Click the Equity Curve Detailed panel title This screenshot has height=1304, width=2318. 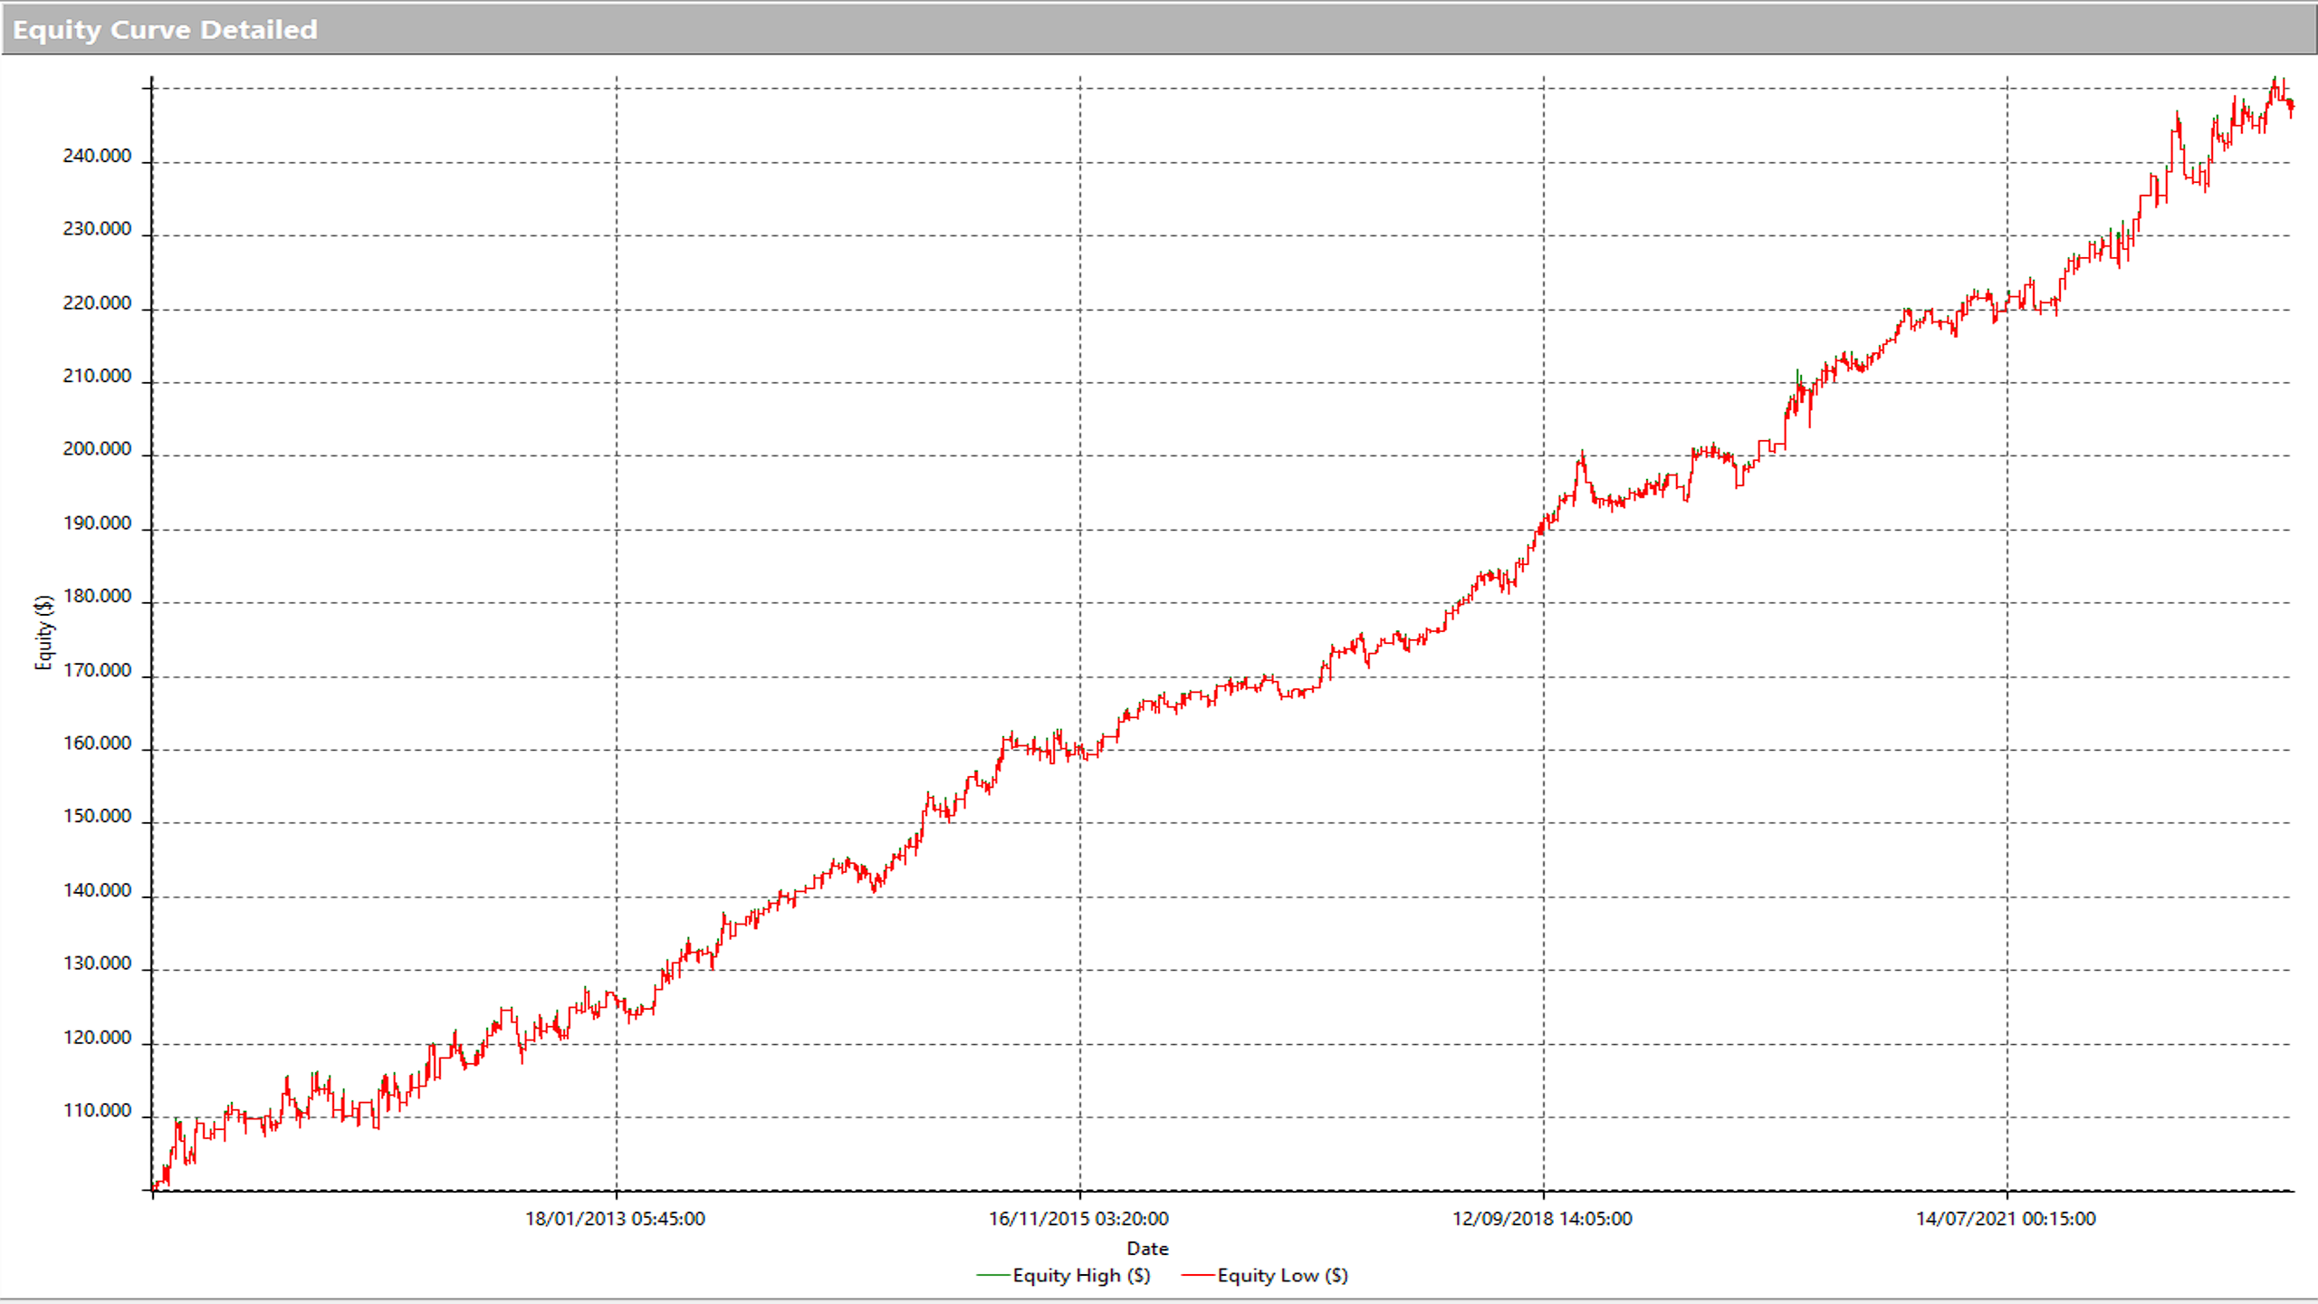click(x=165, y=30)
